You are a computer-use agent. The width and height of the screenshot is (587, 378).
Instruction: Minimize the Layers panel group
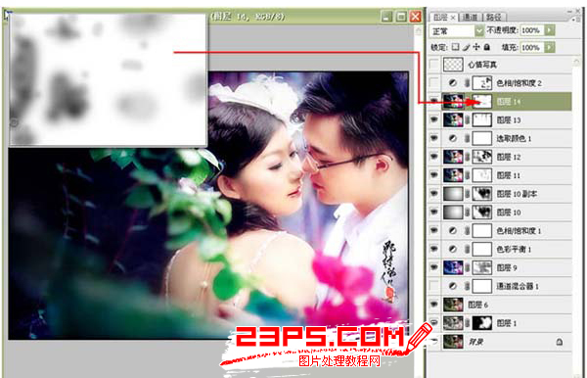tap(569, 11)
